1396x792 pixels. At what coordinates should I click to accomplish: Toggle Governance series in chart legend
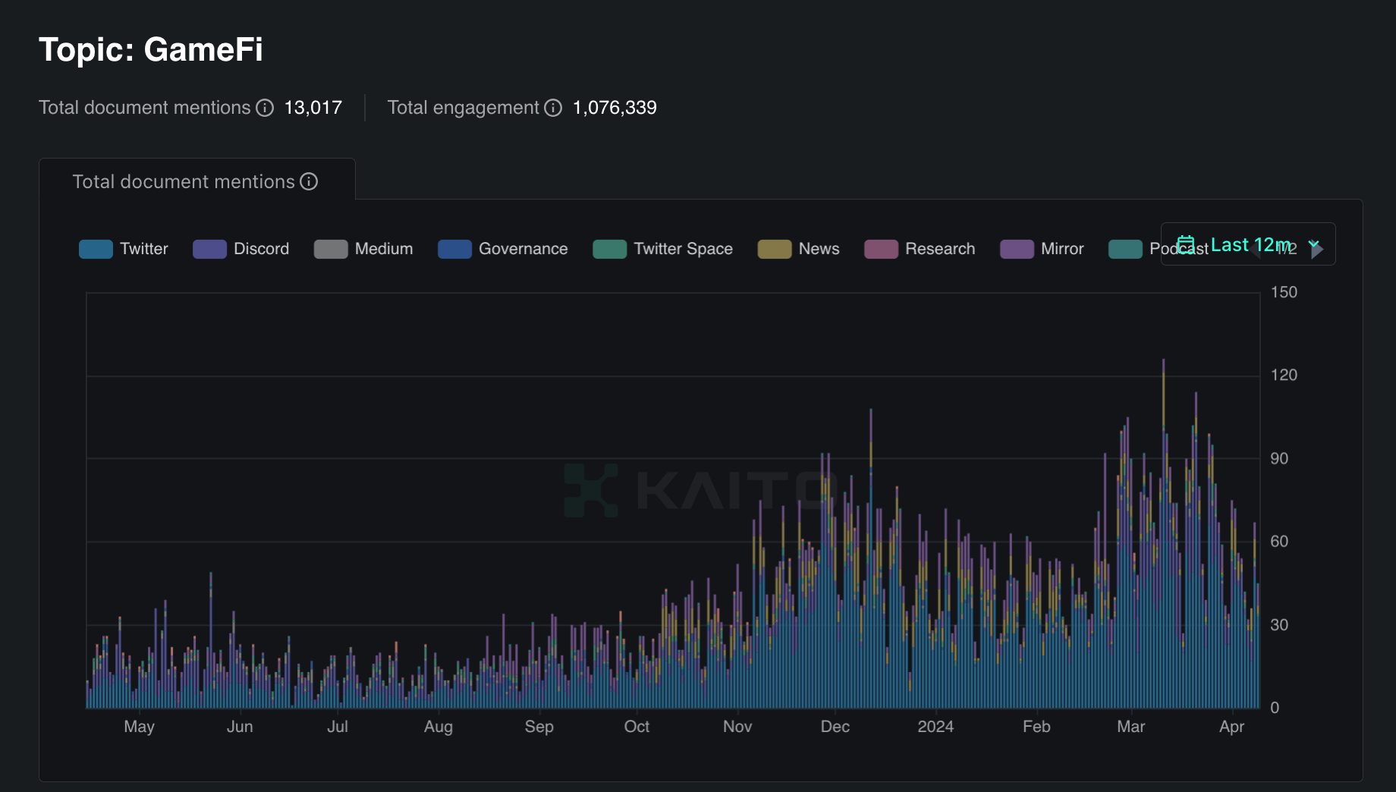pos(503,249)
